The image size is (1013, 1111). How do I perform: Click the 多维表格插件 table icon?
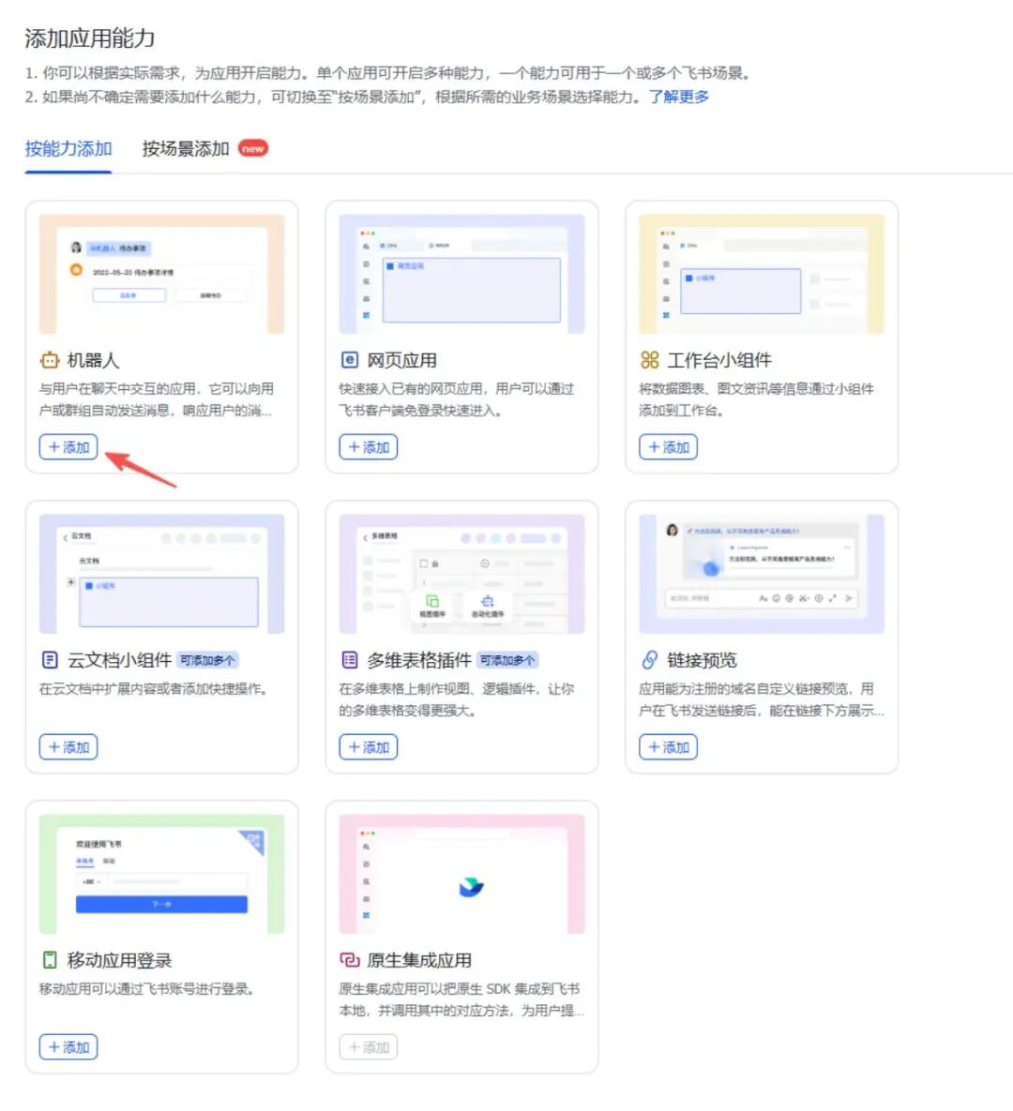tap(350, 660)
